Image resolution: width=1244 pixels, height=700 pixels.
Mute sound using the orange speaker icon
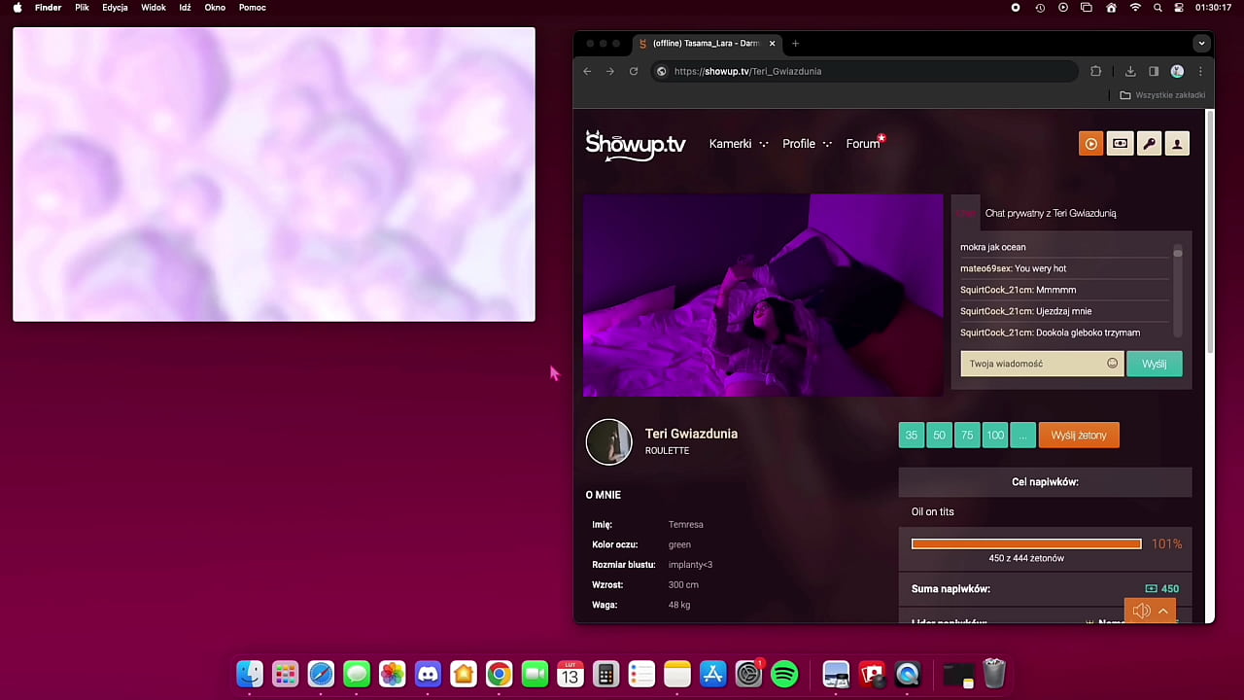[x=1141, y=611]
